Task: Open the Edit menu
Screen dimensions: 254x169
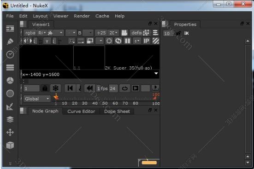Action: pyautogui.click(x=24, y=16)
